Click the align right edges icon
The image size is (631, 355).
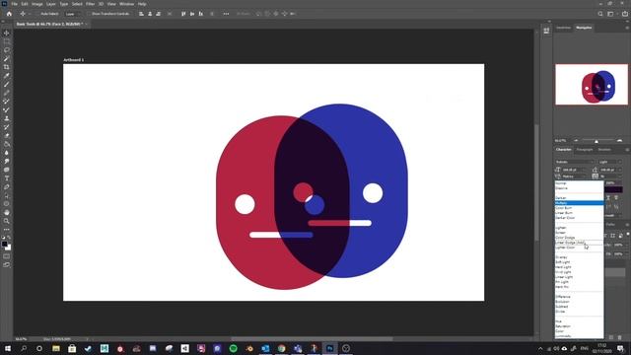(x=158, y=14)
